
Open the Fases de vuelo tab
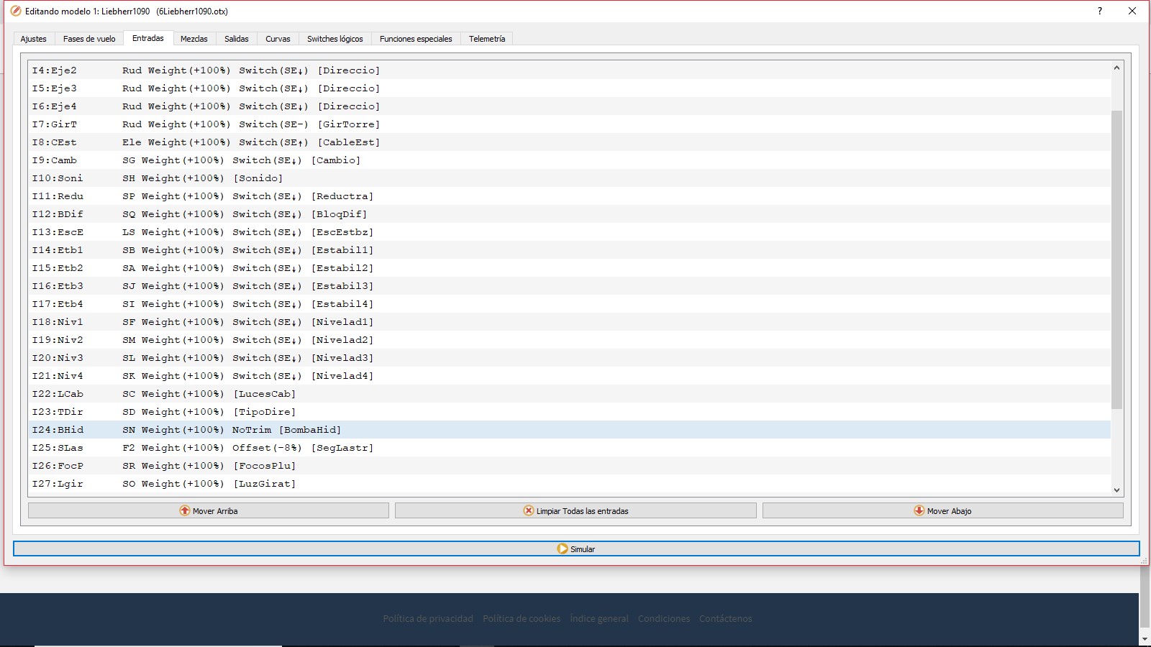pos(89,39)
